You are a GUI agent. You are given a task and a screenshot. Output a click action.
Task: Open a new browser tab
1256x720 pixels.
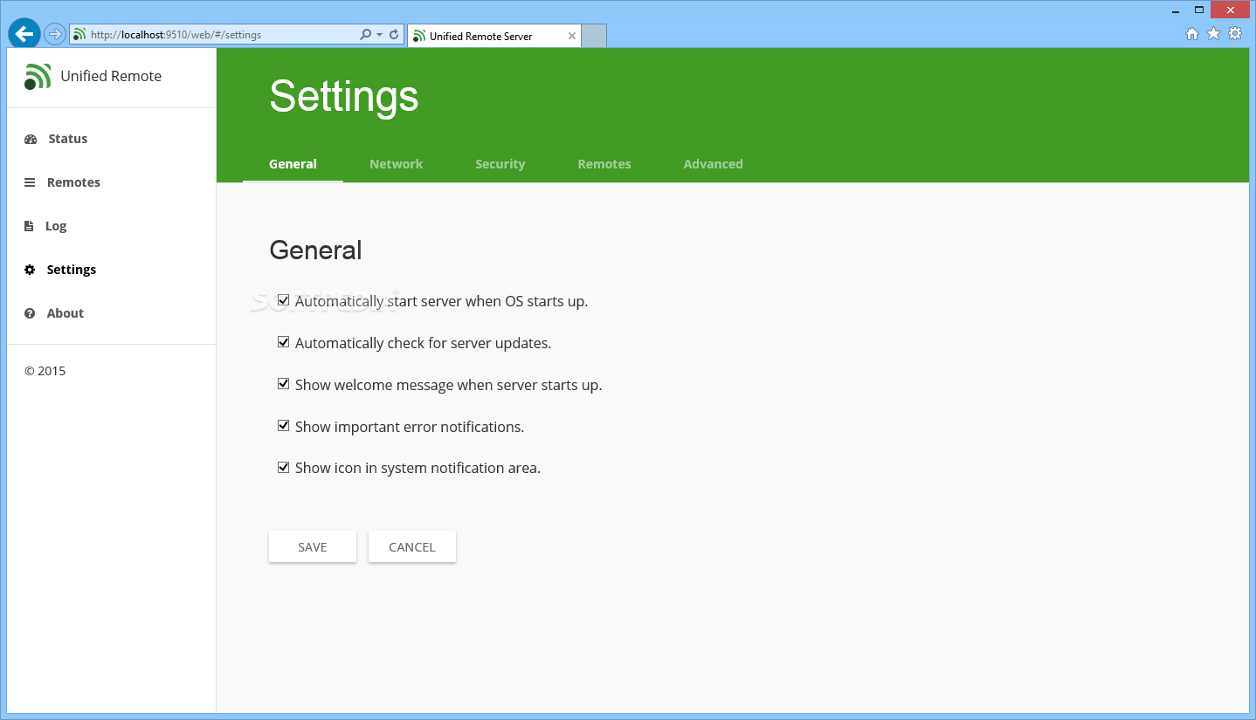pos(594,36)
